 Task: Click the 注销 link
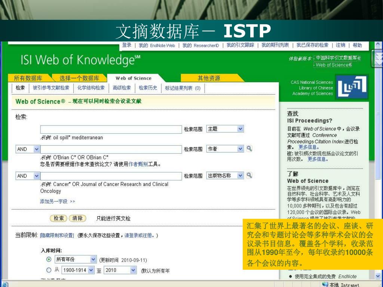click(x=340, y=45)
